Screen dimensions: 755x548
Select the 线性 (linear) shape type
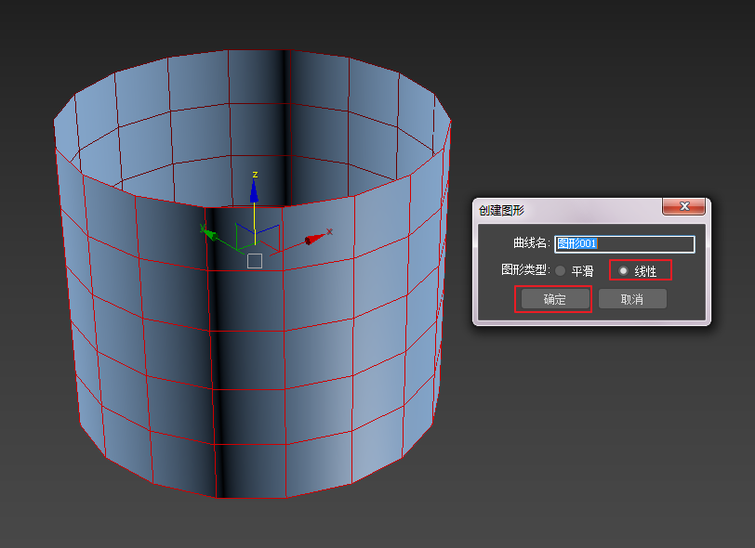click(x=623, y=271)
